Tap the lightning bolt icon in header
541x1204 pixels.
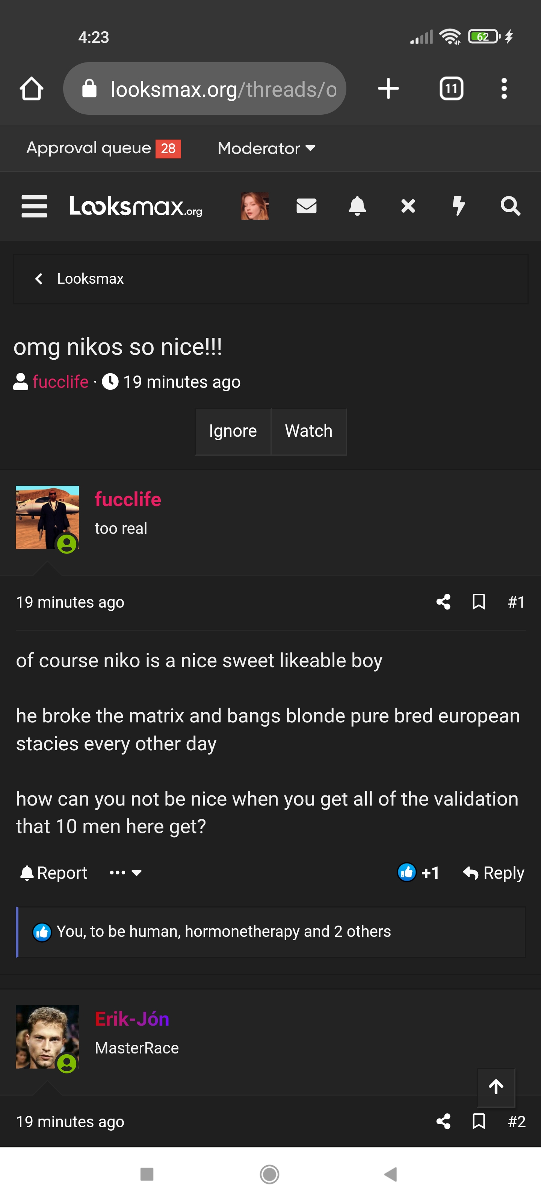click(x=459, y=206)
